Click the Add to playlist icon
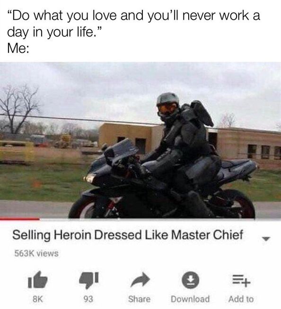 pyautogui.click(x=241, y=281)
